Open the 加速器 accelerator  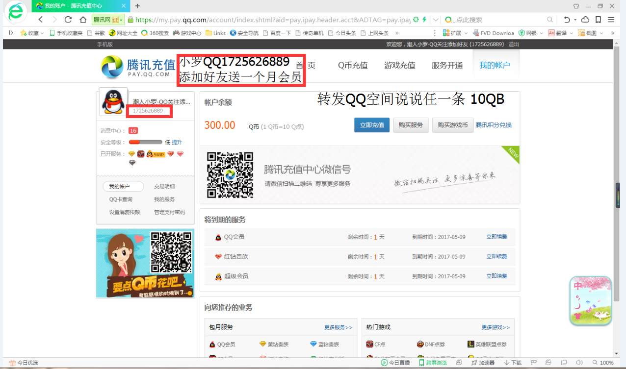pyautogui.click(x=483, y=363)
